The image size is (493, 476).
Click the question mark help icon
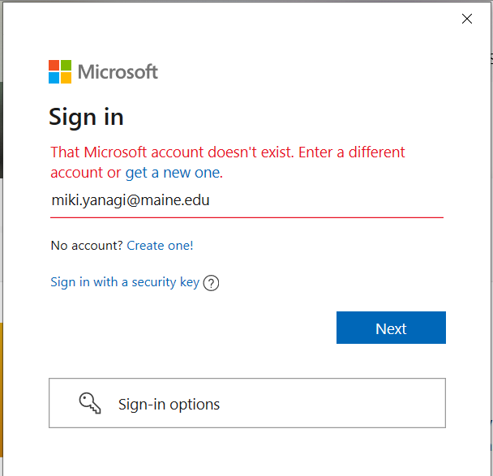211,283
